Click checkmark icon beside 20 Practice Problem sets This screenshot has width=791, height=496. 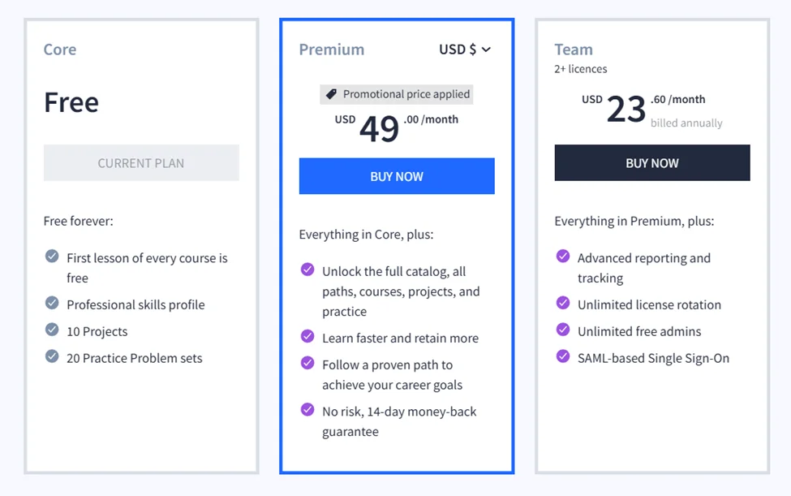tap(52, 356)
